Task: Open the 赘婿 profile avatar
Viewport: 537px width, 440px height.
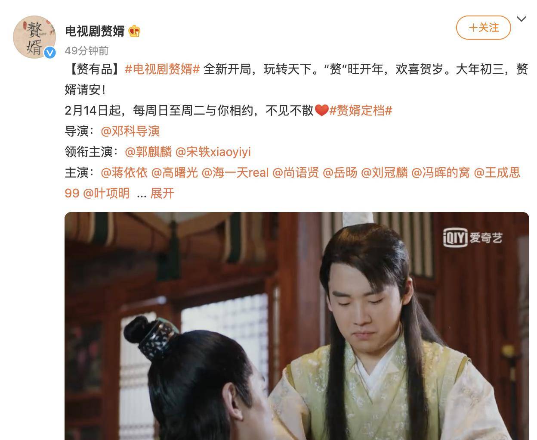Action: [x=34, y=37]
